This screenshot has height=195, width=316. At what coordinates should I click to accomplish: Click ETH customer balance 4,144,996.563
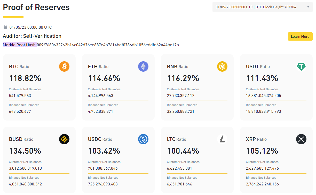tap(101, 96)
